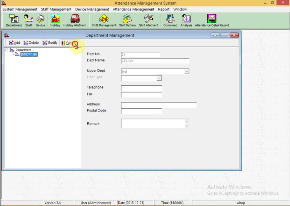Open the Device toolbar icon
The width and height of the screenshot is (290, 206).
40,20
